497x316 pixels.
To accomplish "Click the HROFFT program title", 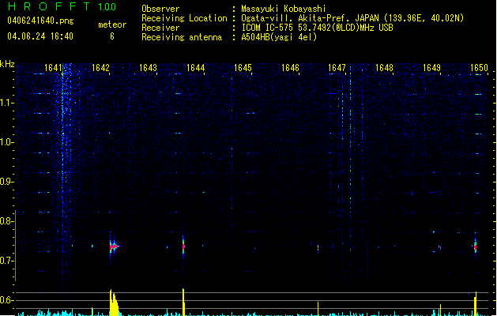I will [x=49, y=6].
